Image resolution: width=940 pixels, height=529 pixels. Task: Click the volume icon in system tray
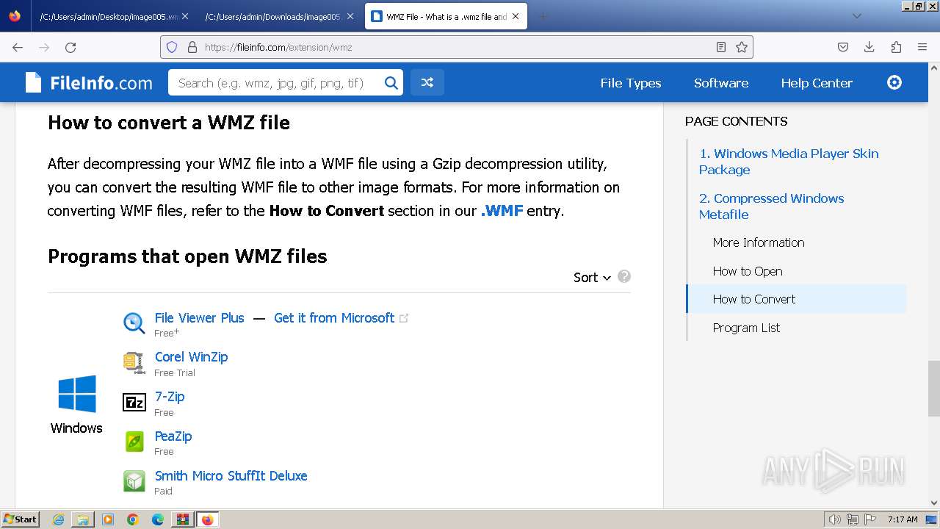click(x=834, y=519)
